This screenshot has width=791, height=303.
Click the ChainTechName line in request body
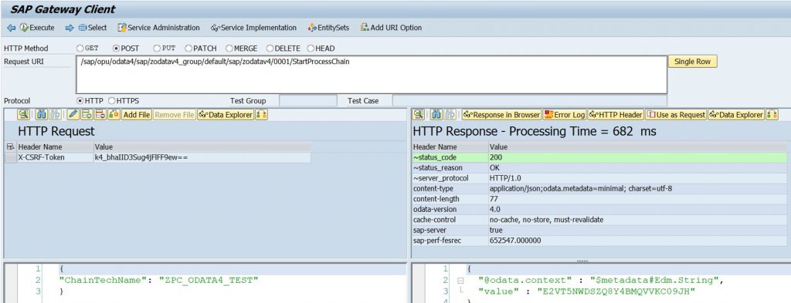158,281
